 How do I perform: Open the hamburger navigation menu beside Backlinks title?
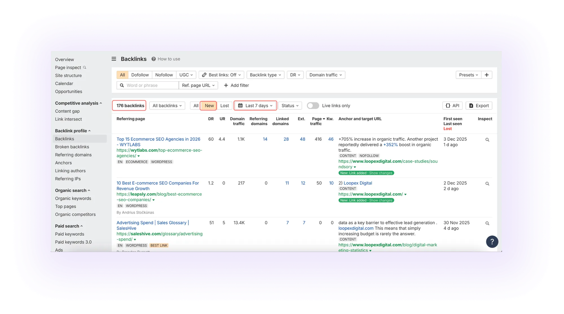114,59
